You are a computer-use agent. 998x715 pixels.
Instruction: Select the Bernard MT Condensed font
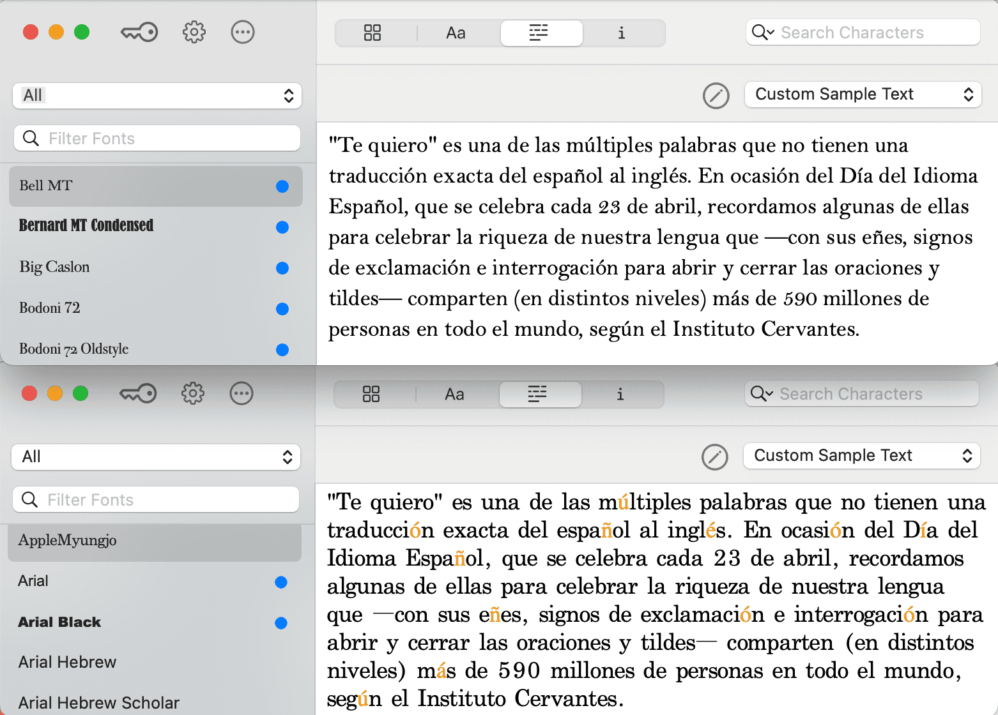(x=156, y=227)
